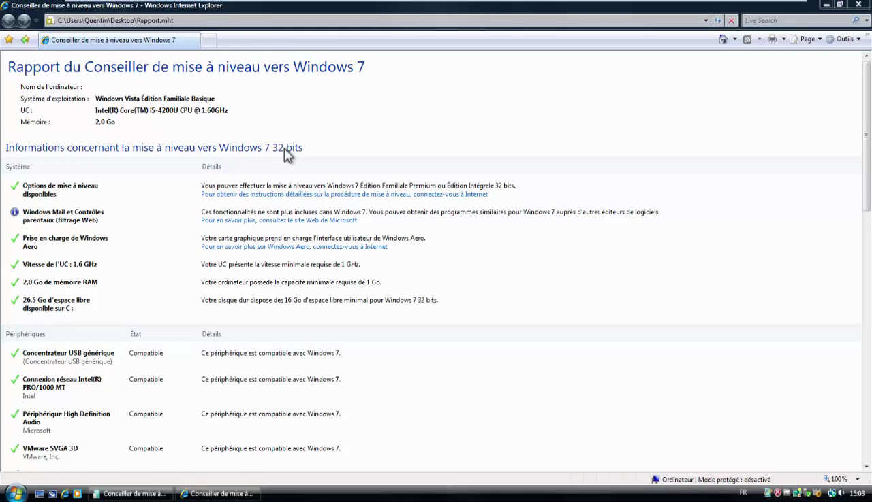Image resolution: width=872 pixels, height=502 pixels.
Task: Click the upgrade instructions 'connectez-vous à Internet' link
Action: pos(450,195)
